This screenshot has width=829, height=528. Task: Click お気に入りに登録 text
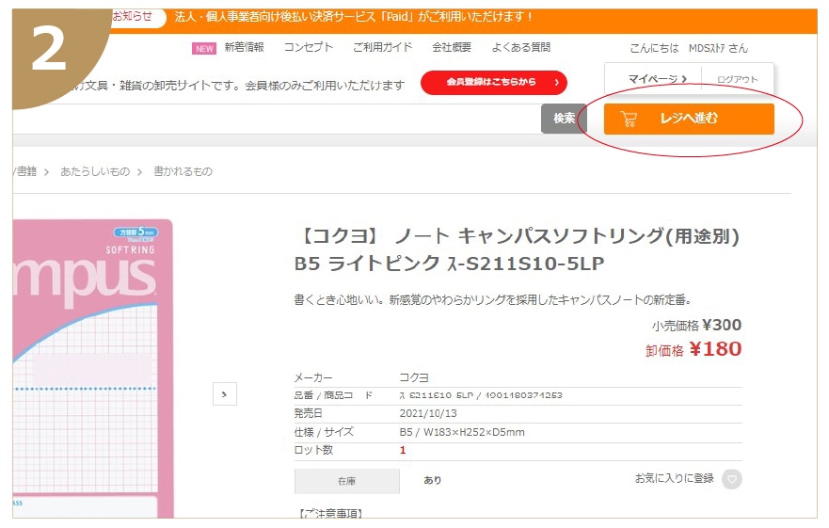pyautogui.click(x=674, y=478)
